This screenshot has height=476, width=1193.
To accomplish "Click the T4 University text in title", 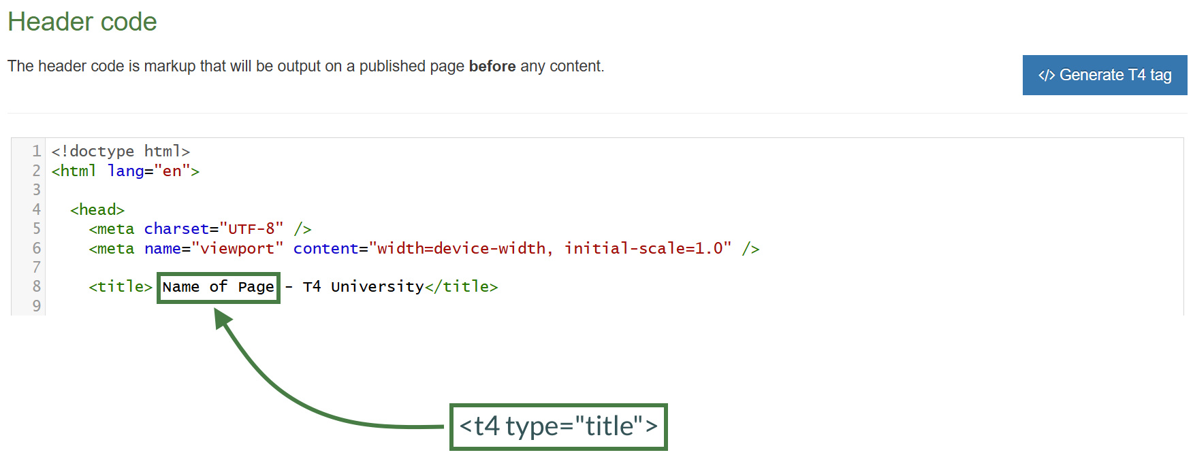I will click(363, 286).
